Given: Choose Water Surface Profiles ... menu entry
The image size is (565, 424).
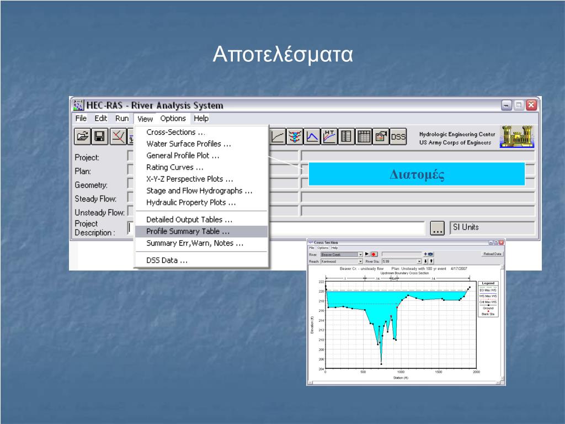Looking at the screenshot, I should coord(201,144).
